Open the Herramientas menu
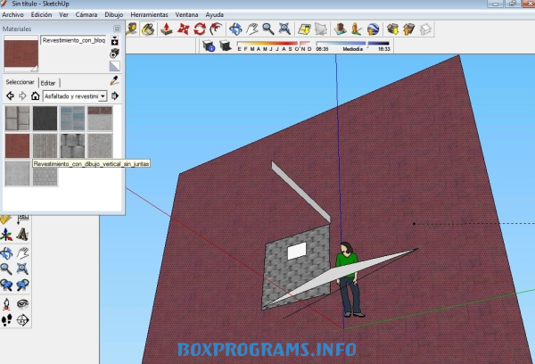 [x=149, y=14]
